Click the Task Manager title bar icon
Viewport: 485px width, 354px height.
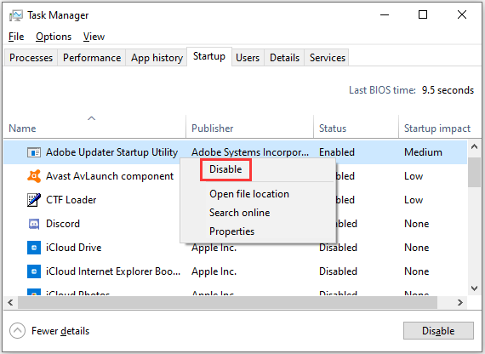(16, 15)
